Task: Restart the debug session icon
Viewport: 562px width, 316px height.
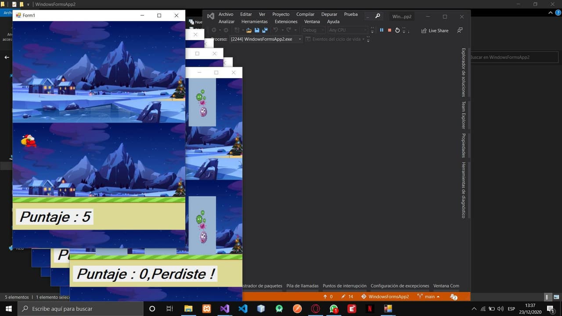Action: pos(397,30)
